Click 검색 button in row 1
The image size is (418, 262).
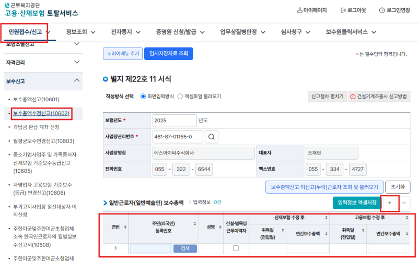[185, 248]
